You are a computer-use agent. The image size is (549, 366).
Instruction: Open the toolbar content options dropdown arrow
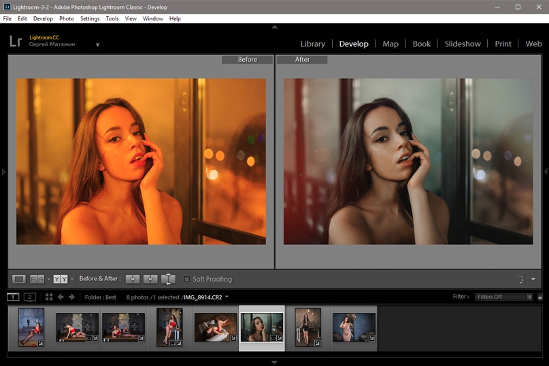click(533, 279)
